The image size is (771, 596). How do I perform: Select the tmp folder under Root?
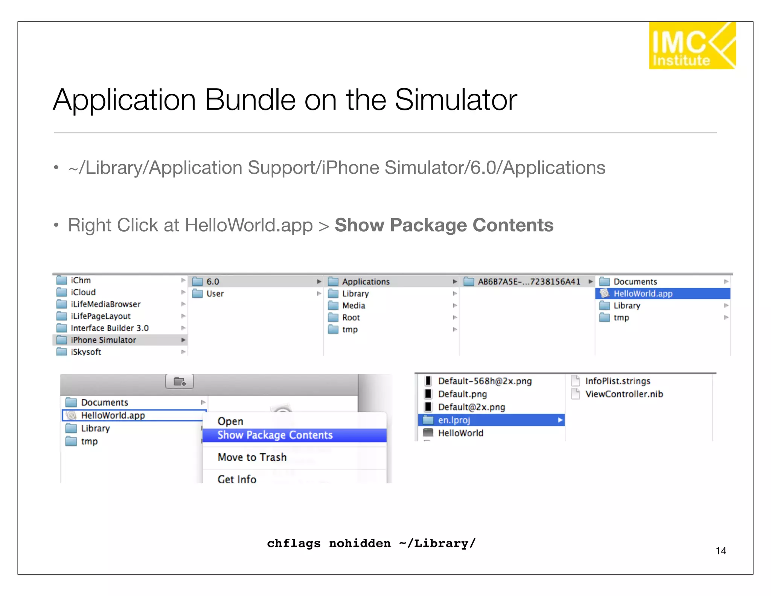(392, 330)
